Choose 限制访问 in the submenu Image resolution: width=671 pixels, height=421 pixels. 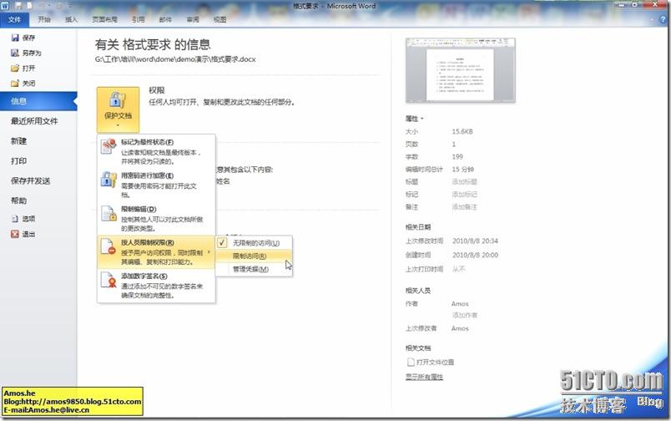tap(255, 256)
